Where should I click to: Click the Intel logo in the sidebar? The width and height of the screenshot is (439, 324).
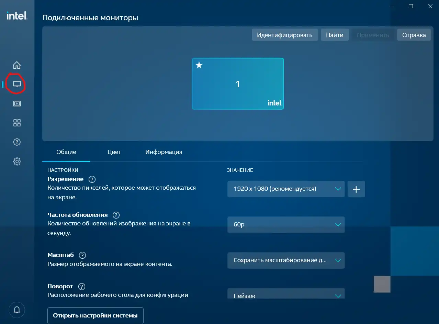(x=17, y=16)
